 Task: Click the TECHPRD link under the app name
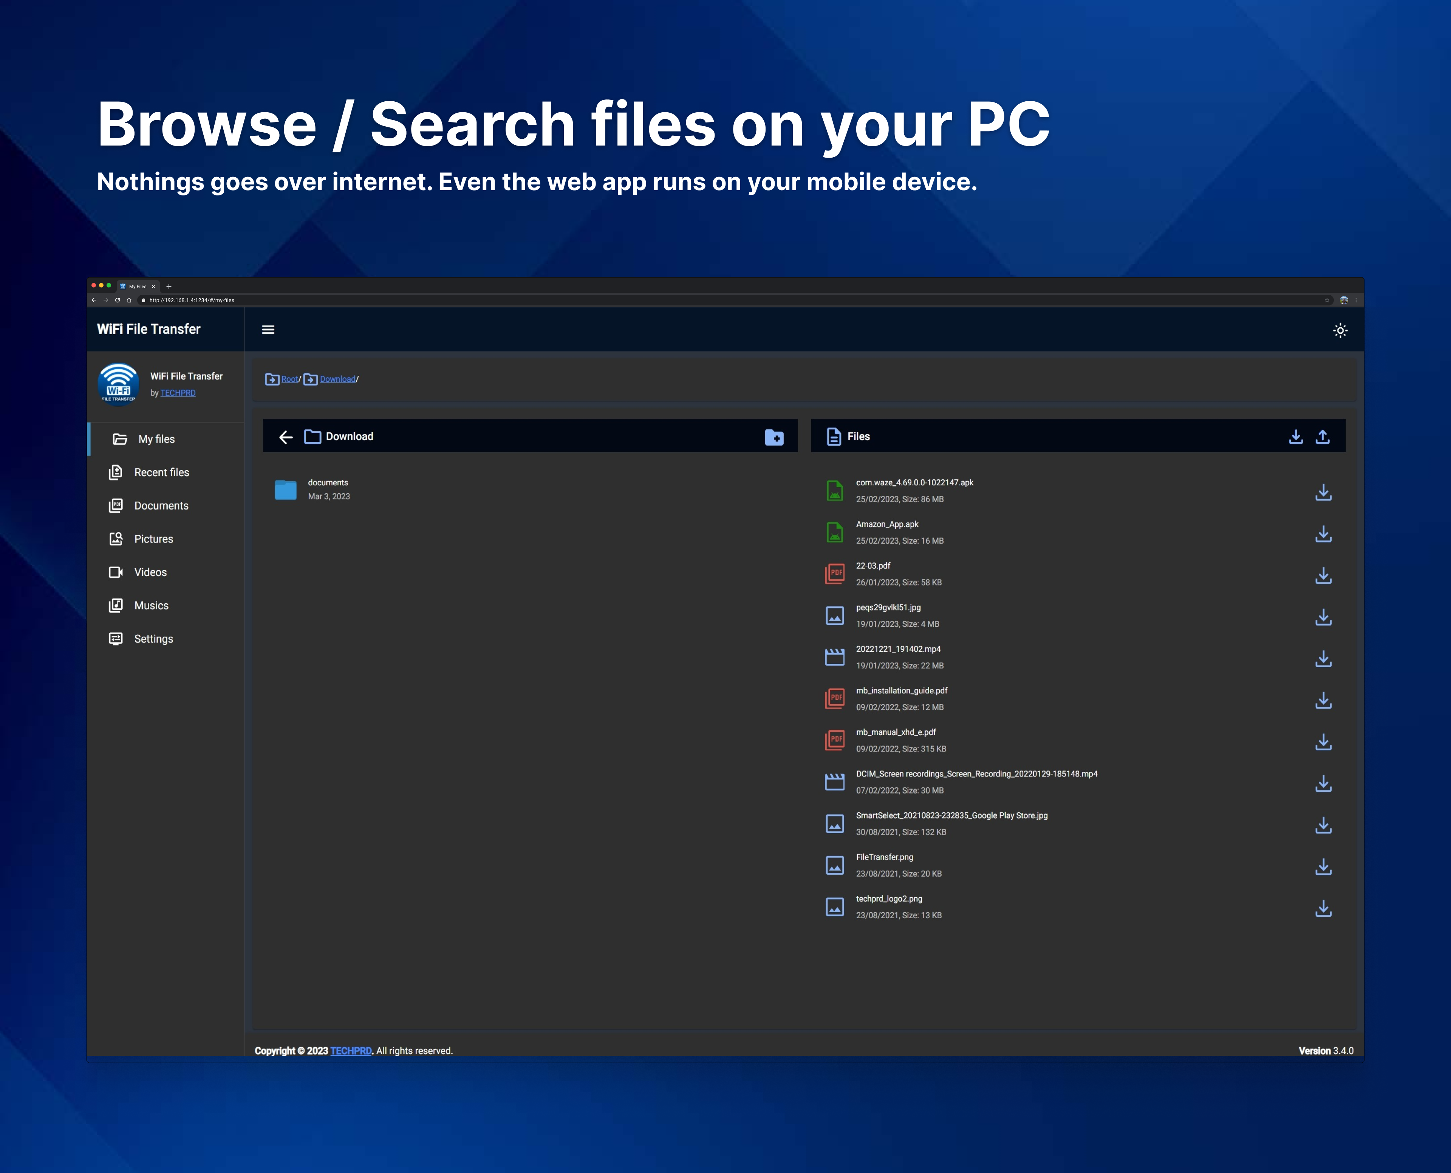click(x=178, y=393)
